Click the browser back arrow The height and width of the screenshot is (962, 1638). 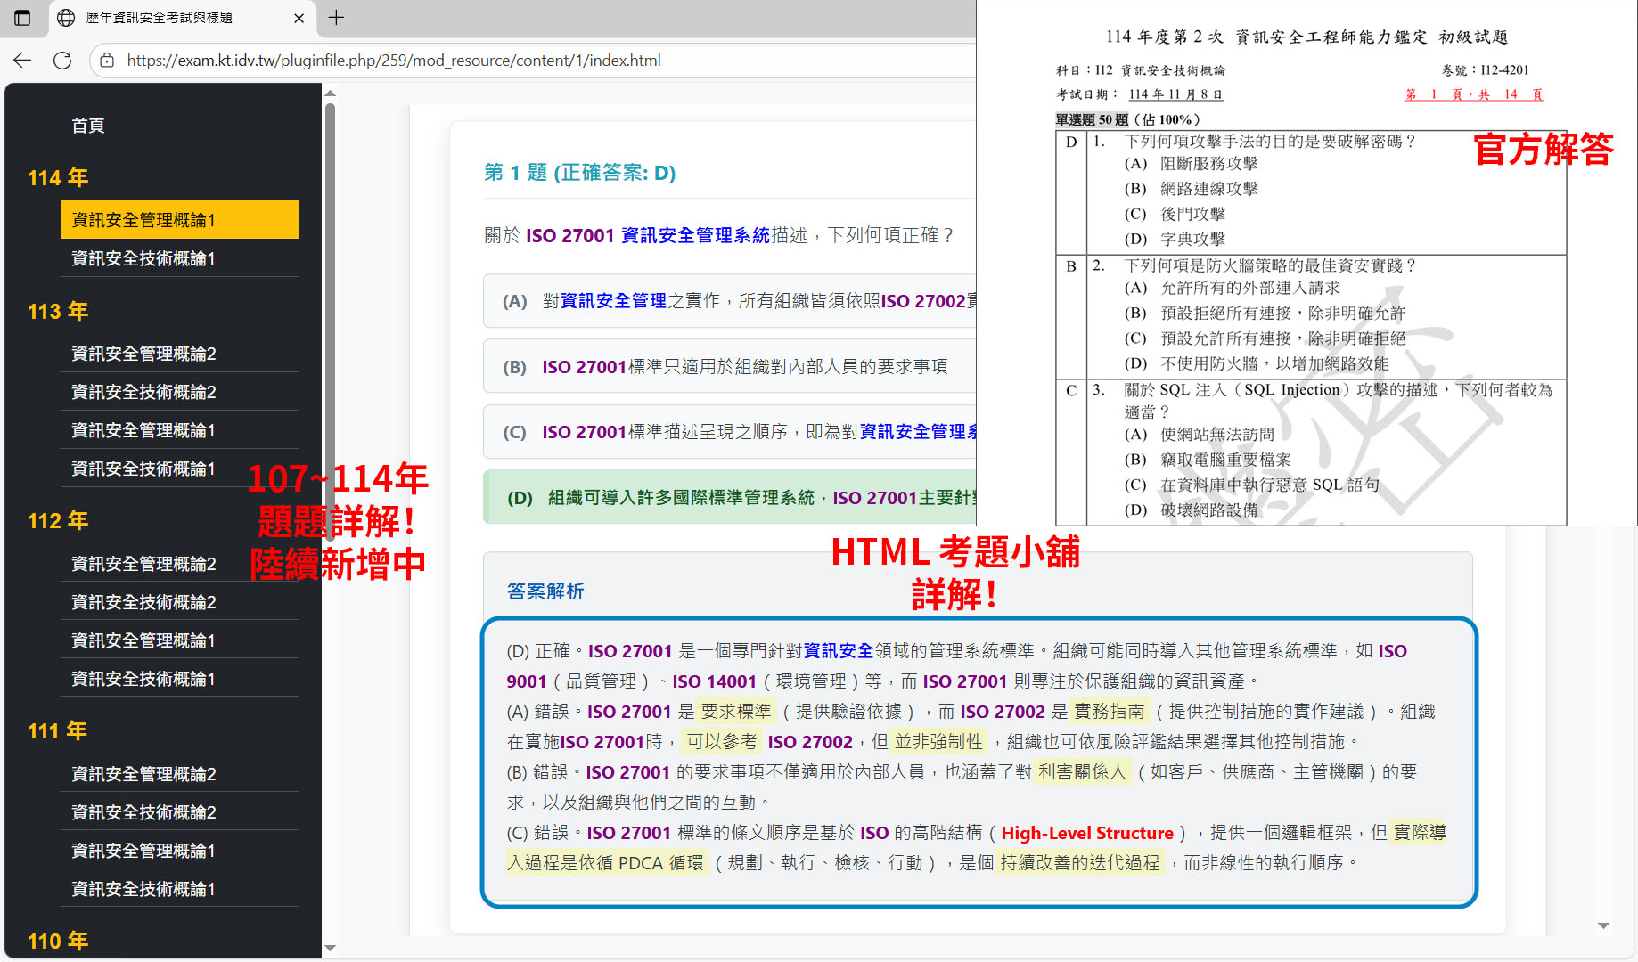[22, 61]
